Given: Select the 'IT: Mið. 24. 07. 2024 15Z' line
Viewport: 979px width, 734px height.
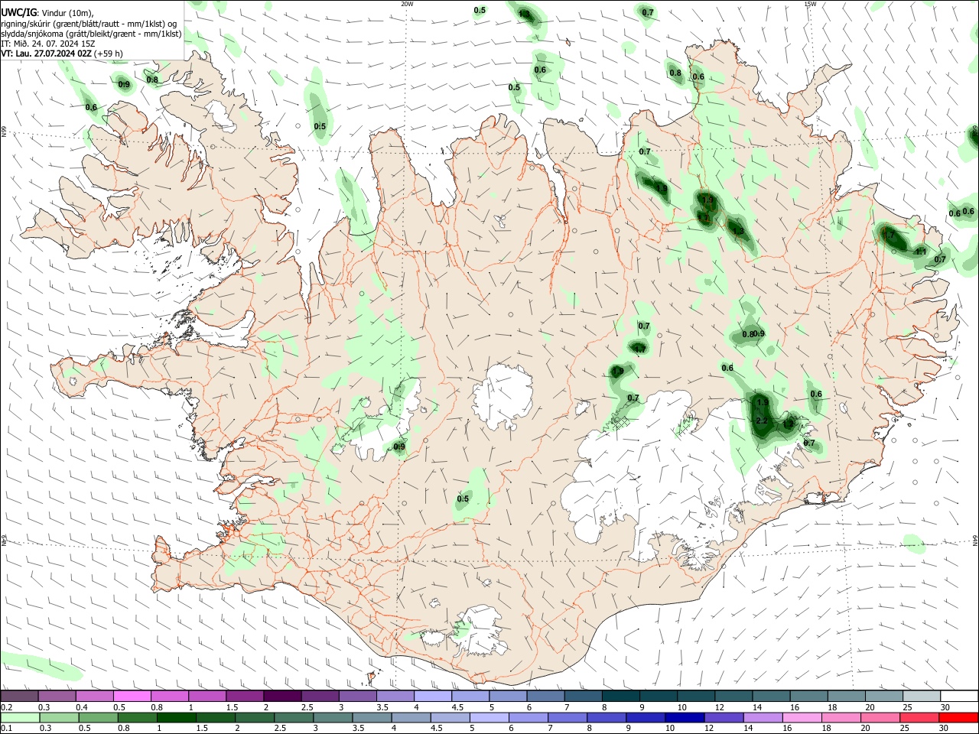Looking at the screenshot, I should (x=48, y=44).
